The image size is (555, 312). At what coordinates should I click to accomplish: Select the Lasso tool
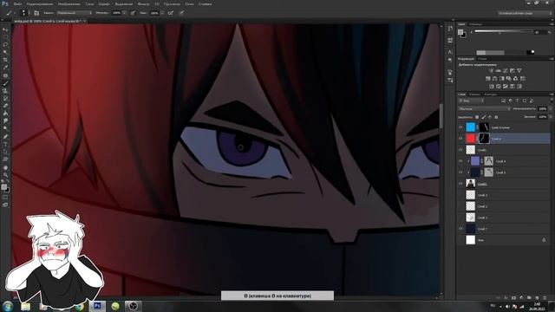pyautogui.click(x=5, y=45)
